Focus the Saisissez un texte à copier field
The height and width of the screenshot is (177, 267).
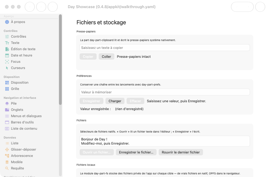coord(165,48)
